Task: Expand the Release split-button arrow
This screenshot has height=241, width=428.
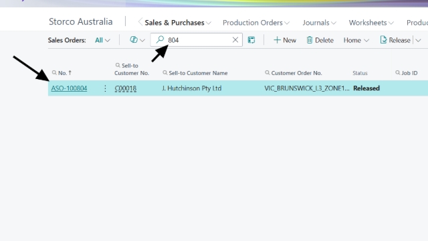Action: coord(418,40)
